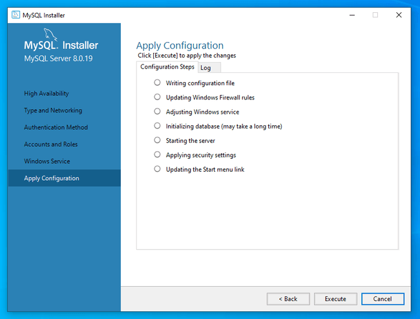This screenshot has height=319, width=420.
Task: Click the Initializing database step circle
Action: [x=157, y=126]
